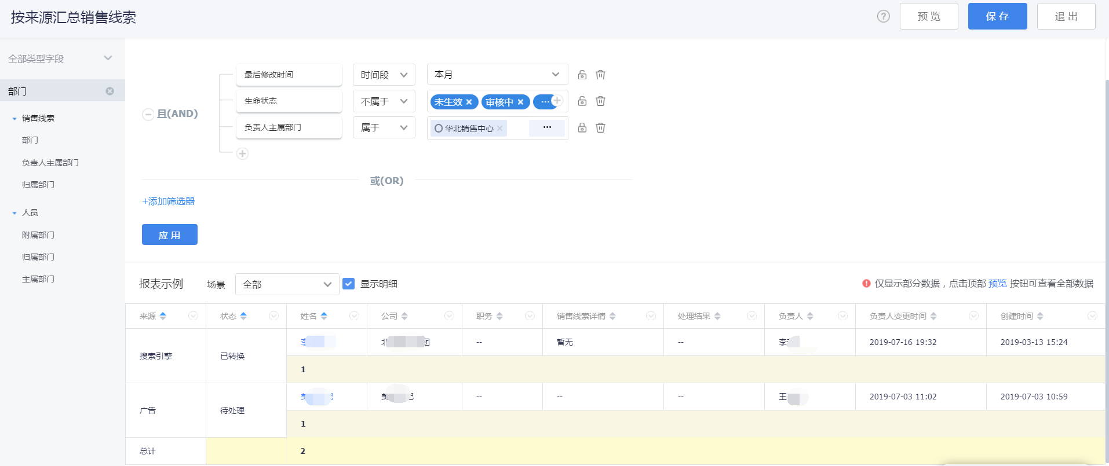
Task: Click the 保存 button
Action: (x=997, y=16)
